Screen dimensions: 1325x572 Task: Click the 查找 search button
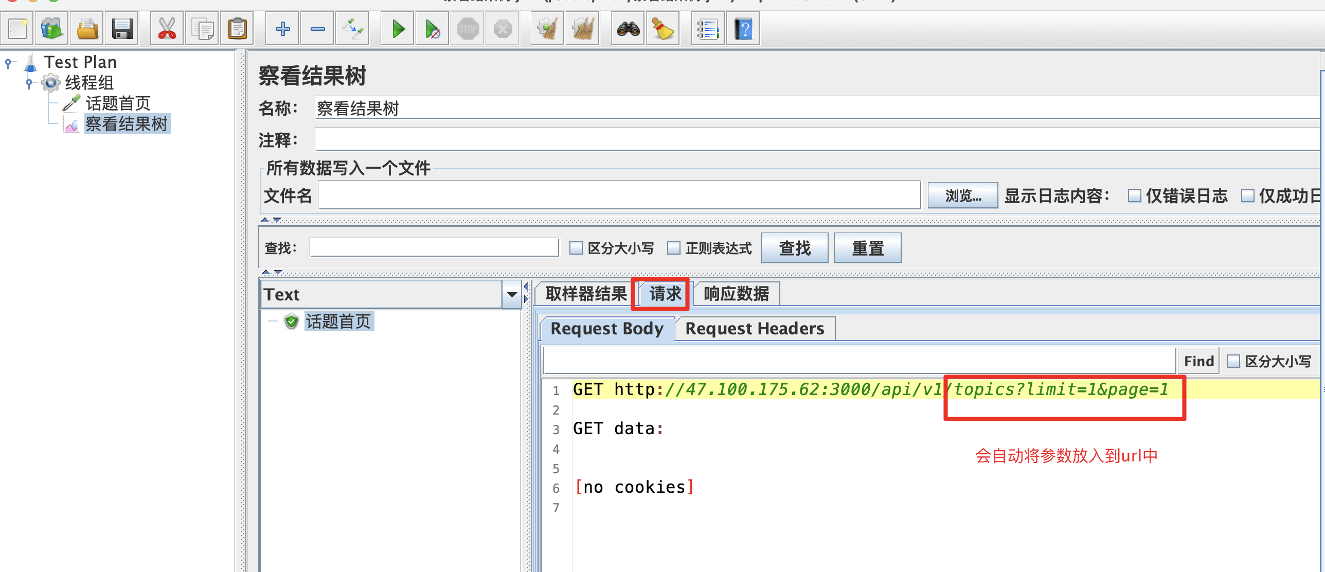point(794,248)
